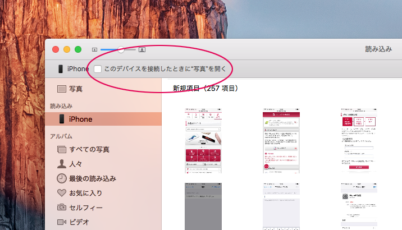Close the Photos window with red button
402x230 pixels.
point(56,49)
